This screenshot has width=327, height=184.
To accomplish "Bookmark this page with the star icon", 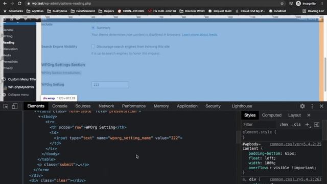I will (282, 4).
